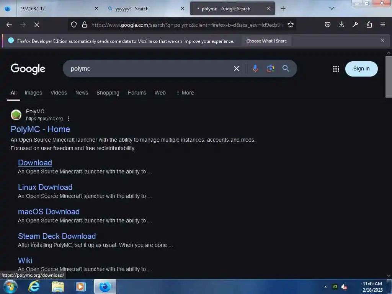
Task: Click into the Google search field
Action: pos(150,69)
